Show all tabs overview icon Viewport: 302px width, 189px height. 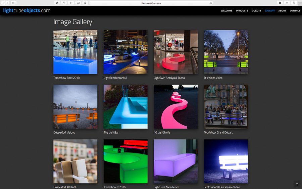(x=294, y=3)
